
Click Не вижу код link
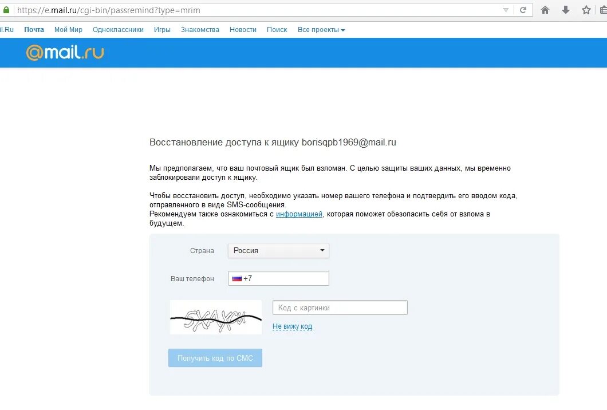[x=292, y=326]
